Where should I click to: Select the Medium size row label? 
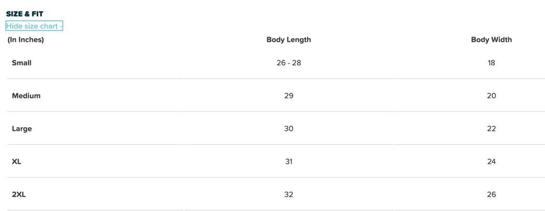click(x=26, y=96)
